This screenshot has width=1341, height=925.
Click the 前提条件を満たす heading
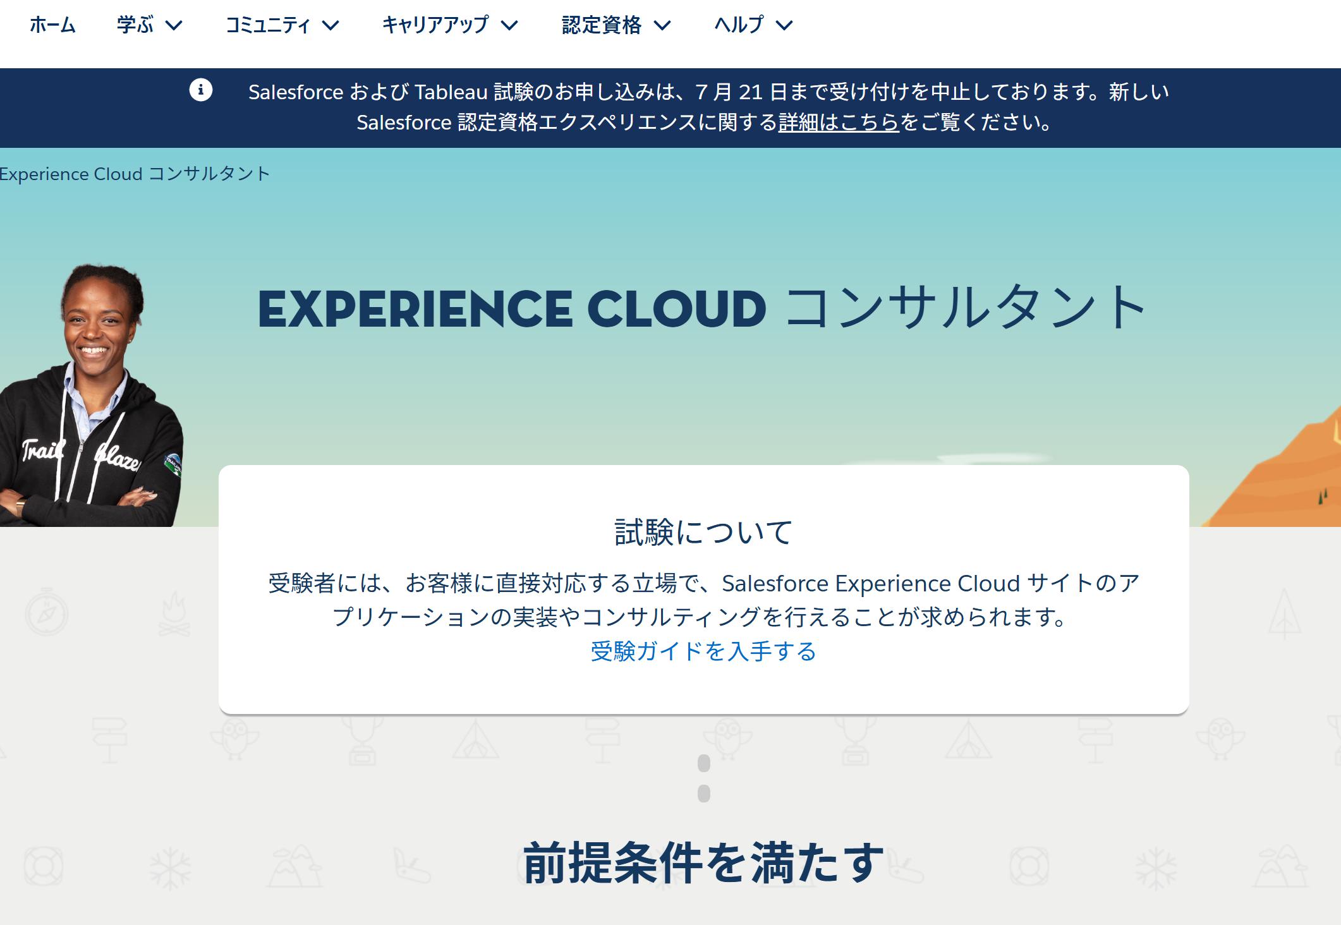(x=703, y=862)
